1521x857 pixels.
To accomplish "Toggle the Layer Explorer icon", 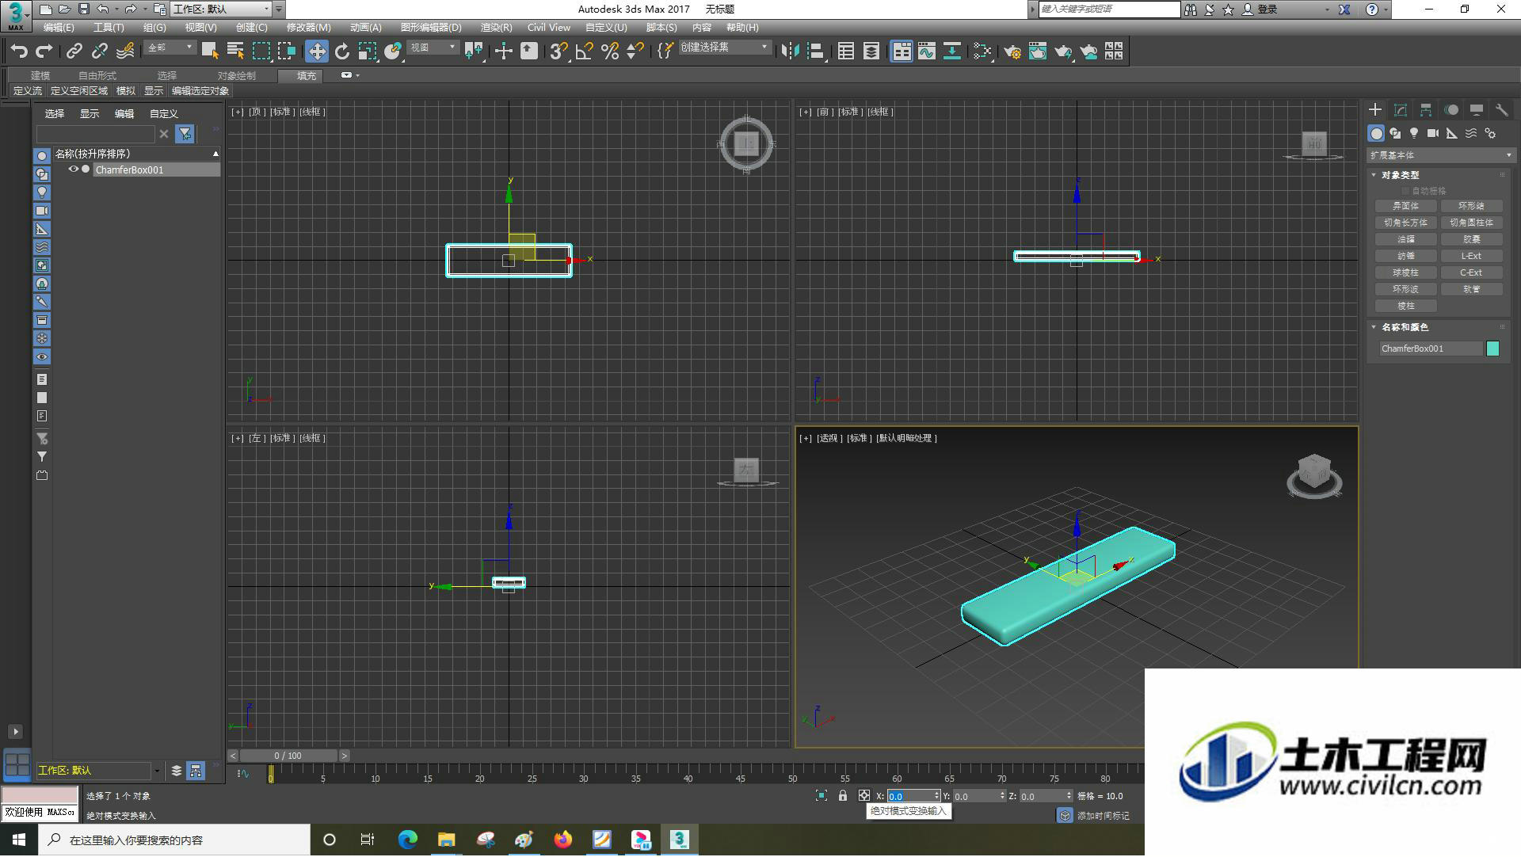I will (x=871, y=51).
